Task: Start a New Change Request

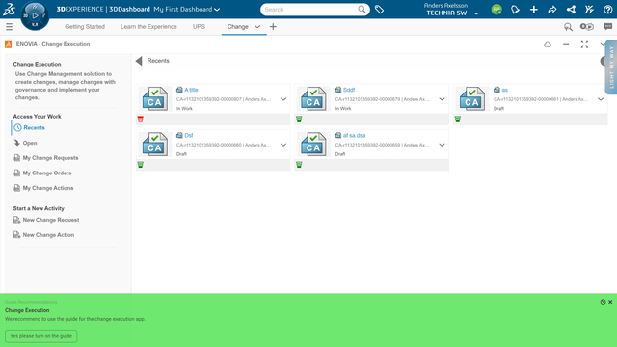Action: [x=51, y=220]
